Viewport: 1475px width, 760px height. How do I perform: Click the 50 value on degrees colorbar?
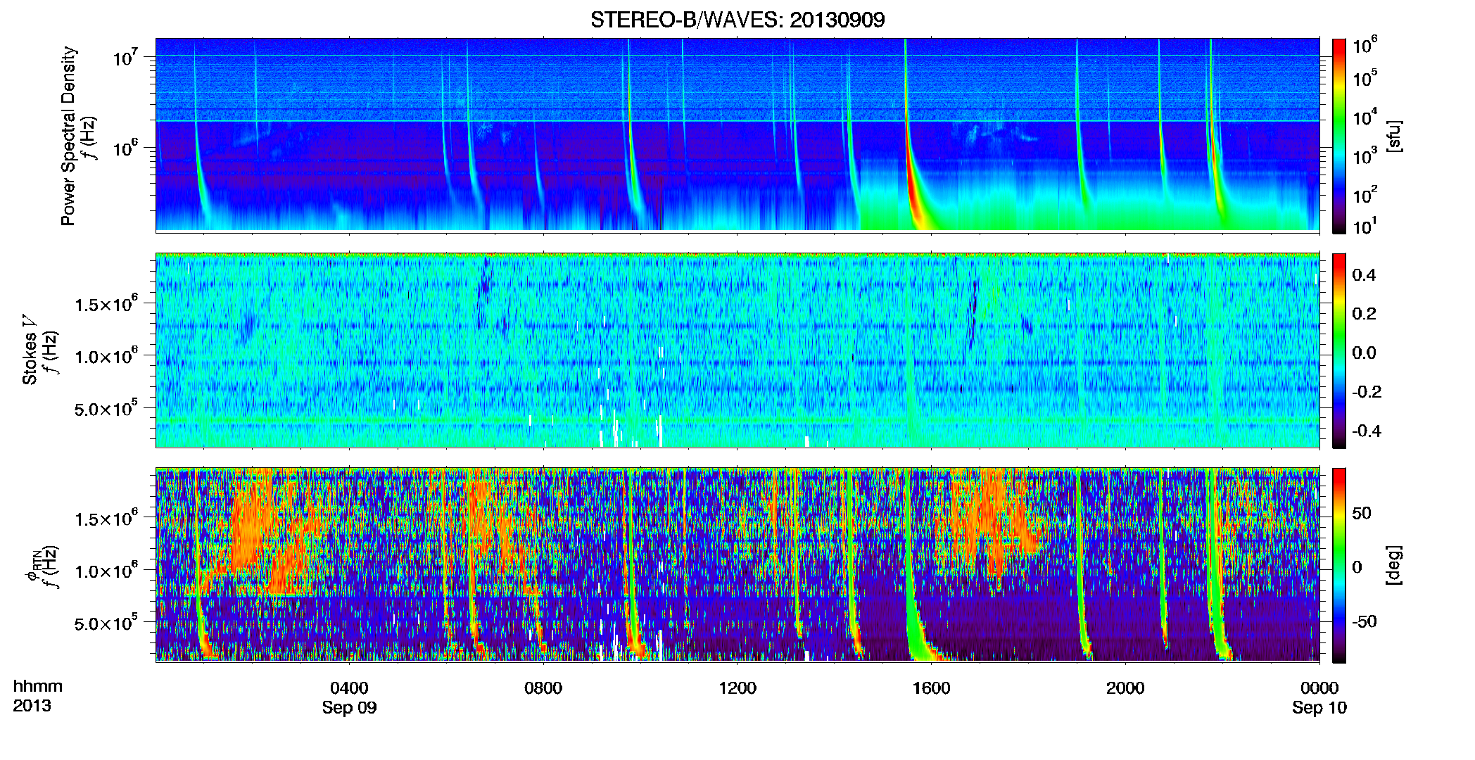1362,513
